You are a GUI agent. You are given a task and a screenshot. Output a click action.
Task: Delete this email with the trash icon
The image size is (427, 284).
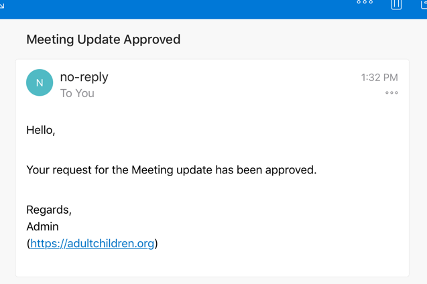point(396,4)
